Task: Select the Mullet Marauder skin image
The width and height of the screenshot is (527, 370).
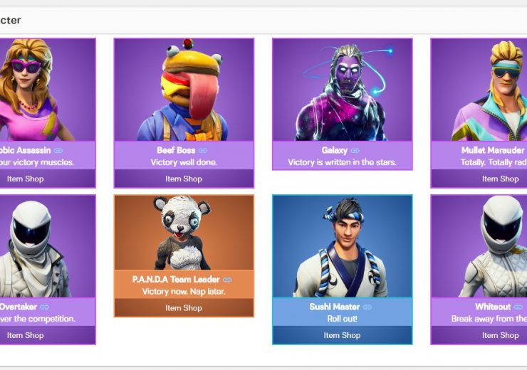Action: tap(479, 90)
